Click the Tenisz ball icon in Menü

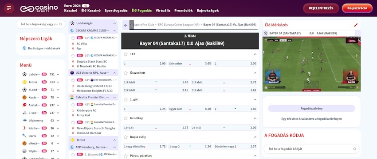point(24,82)
